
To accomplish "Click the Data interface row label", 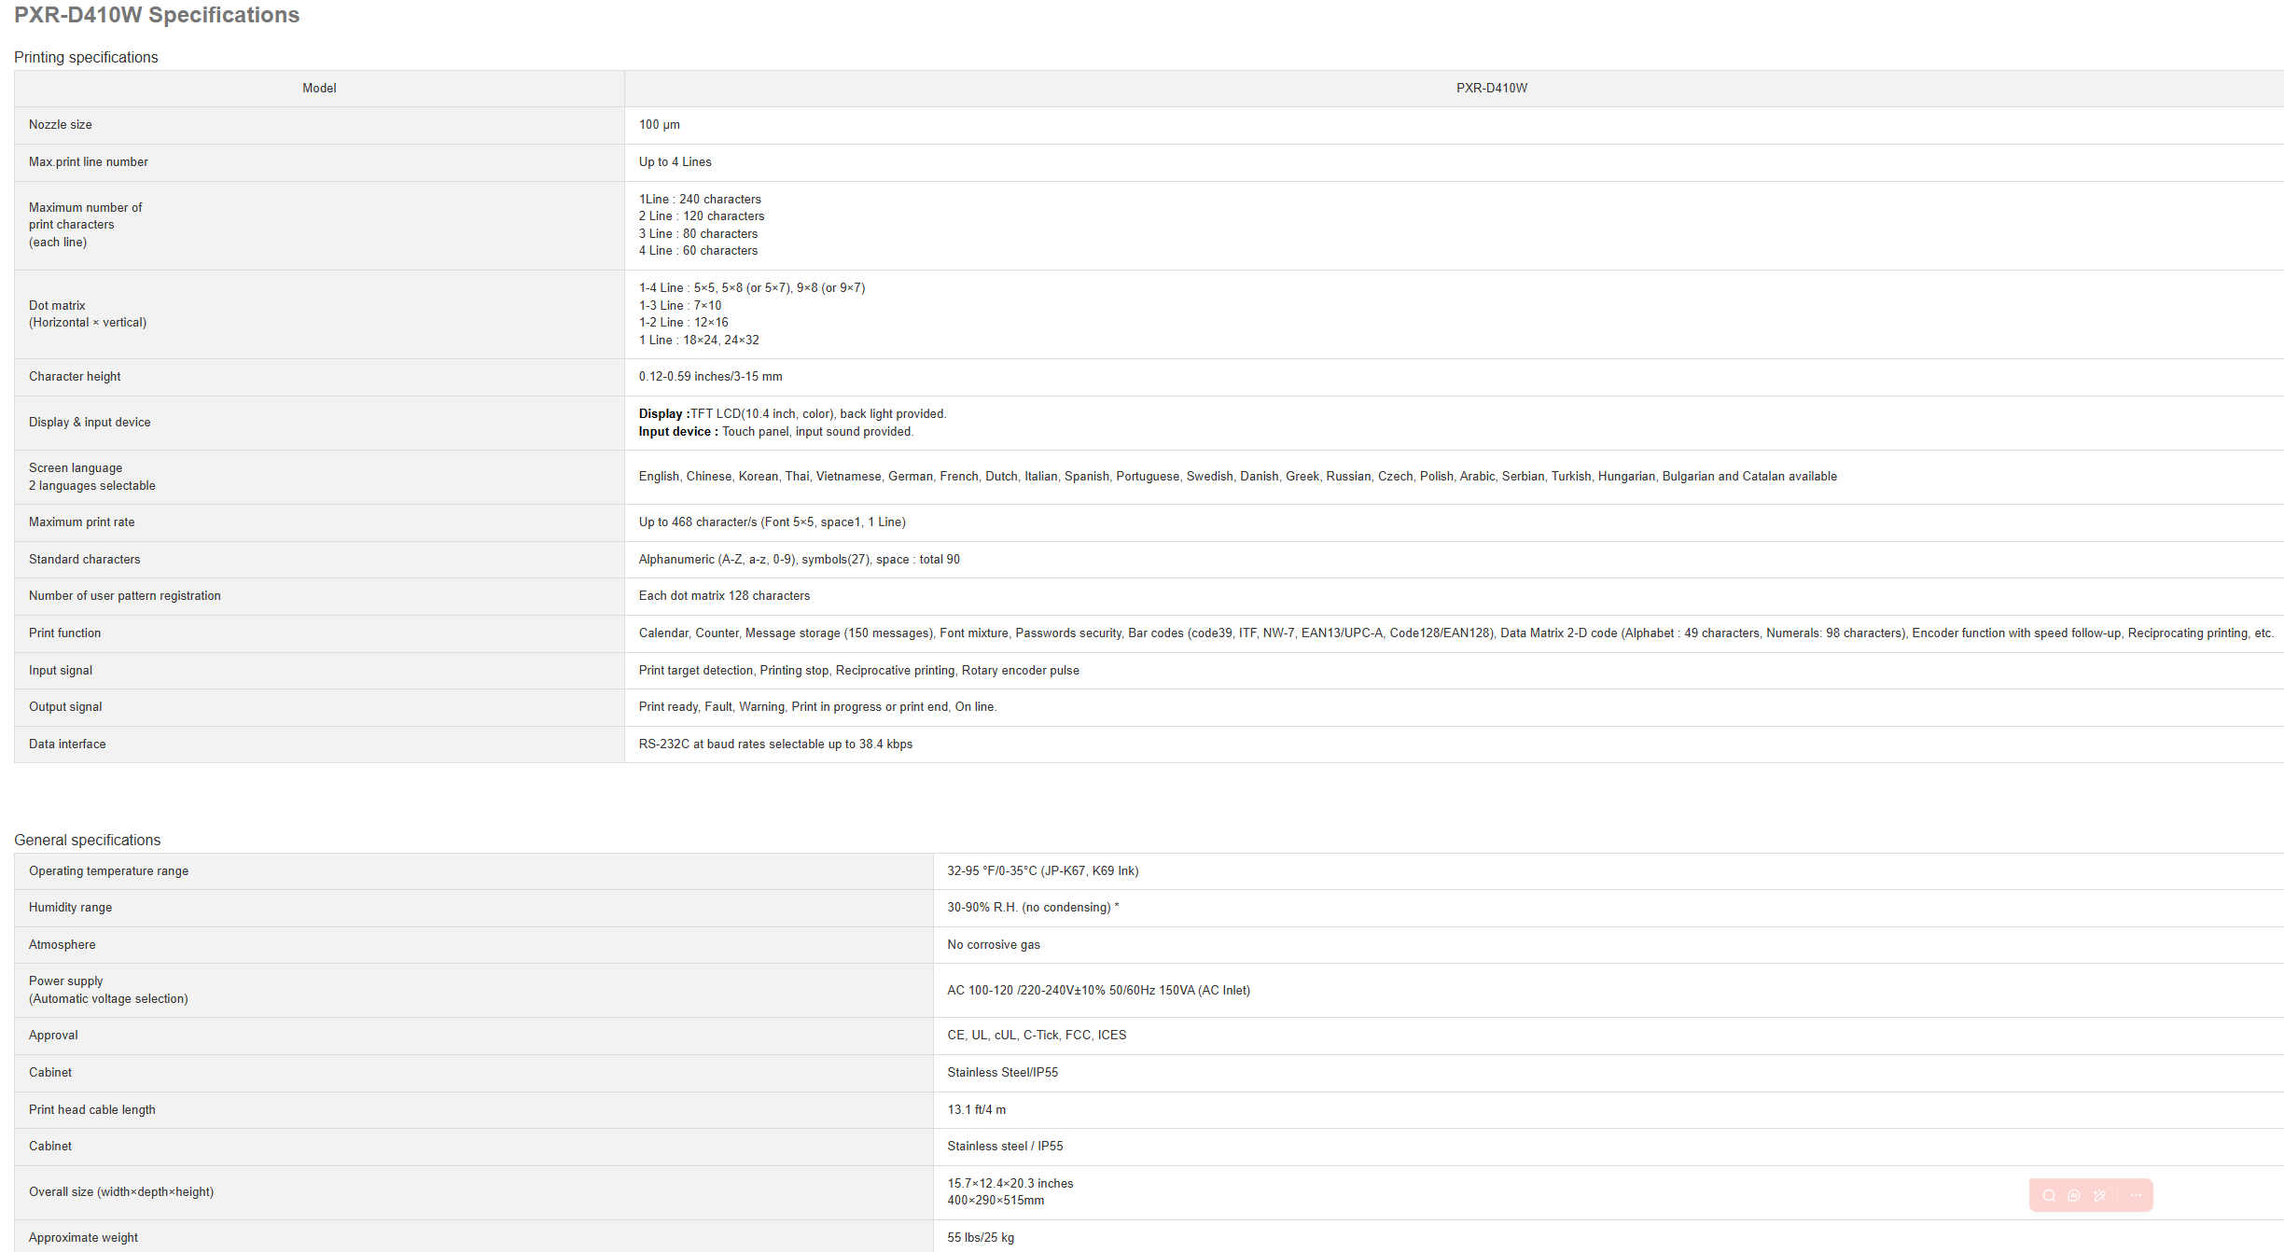I will (67, 744).
